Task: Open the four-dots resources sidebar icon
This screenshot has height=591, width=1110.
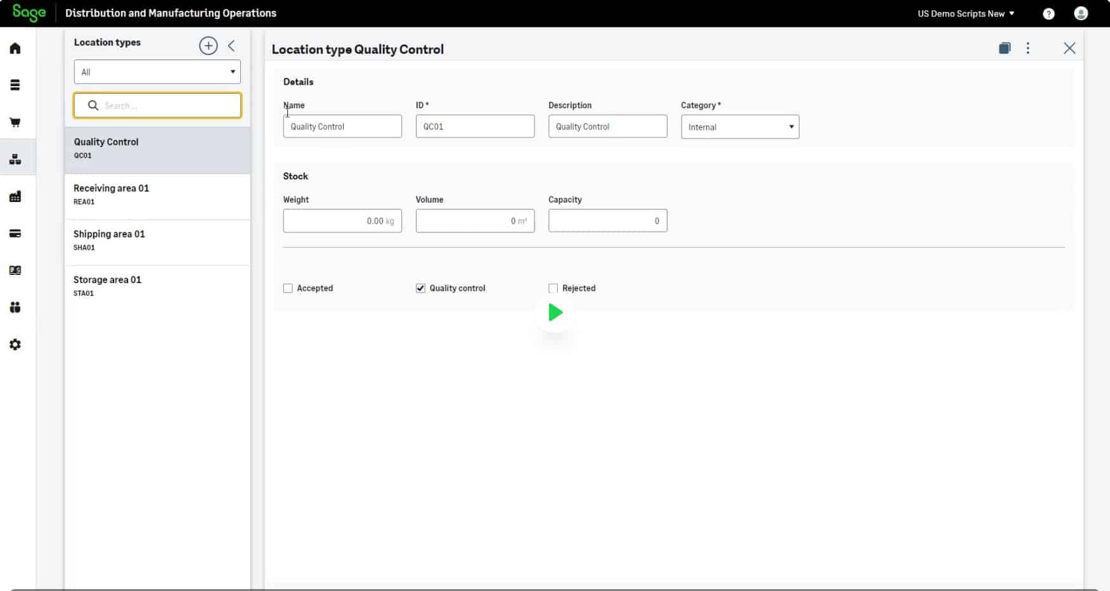Action: [x=15, y=307]
